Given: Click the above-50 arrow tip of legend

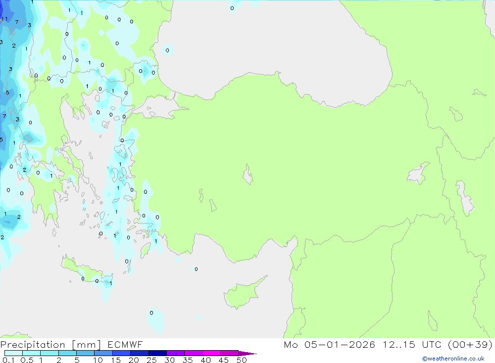Looking at the screenshot, I should [247, 354].
